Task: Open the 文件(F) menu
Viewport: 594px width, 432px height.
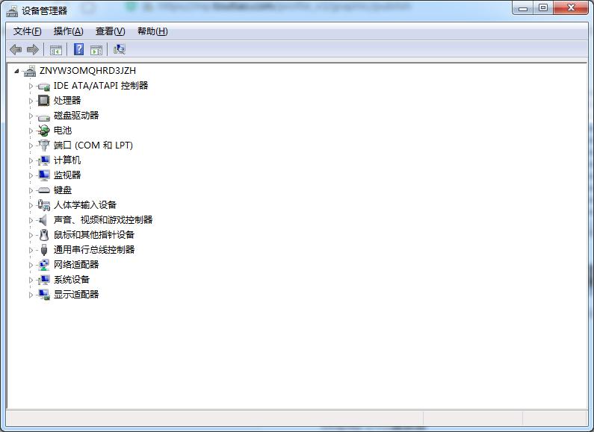Action: (x=28, y=31)
